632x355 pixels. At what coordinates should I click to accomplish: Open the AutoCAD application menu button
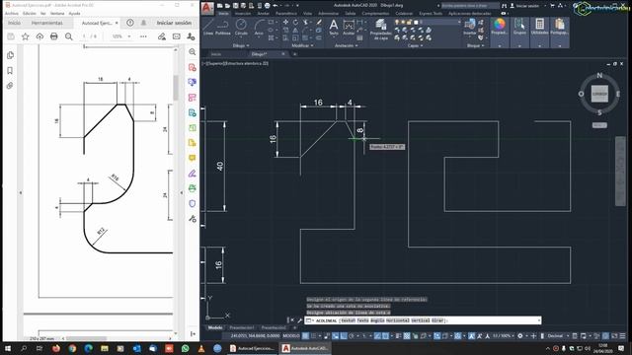(207, 8)
